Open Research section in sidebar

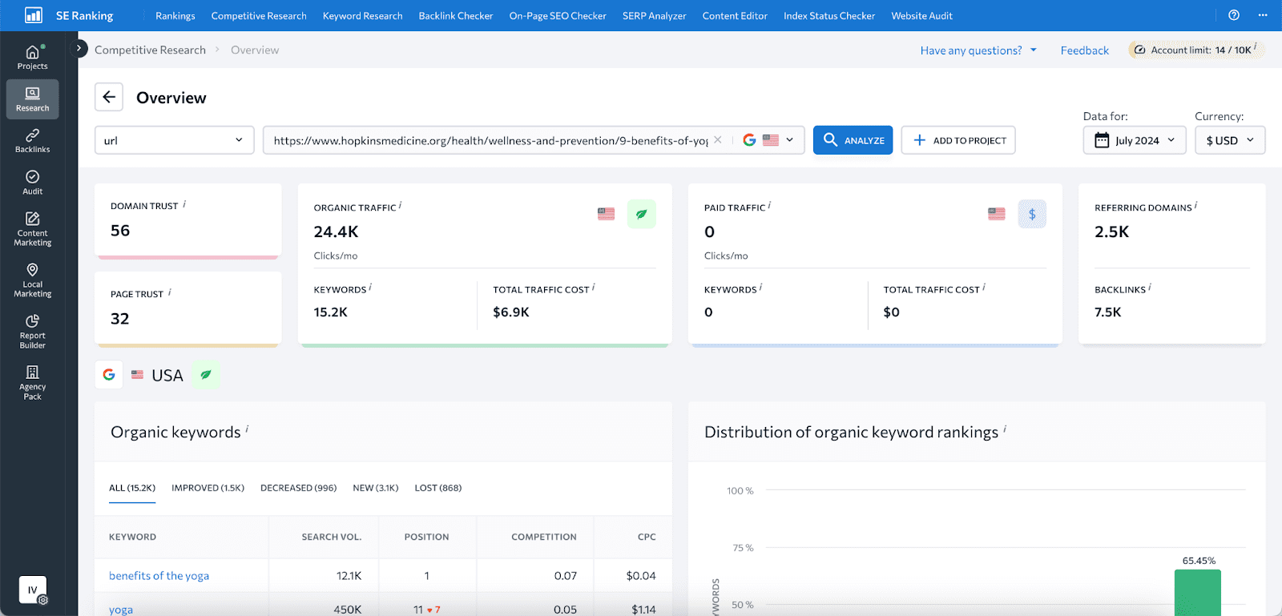coord(32,99)
